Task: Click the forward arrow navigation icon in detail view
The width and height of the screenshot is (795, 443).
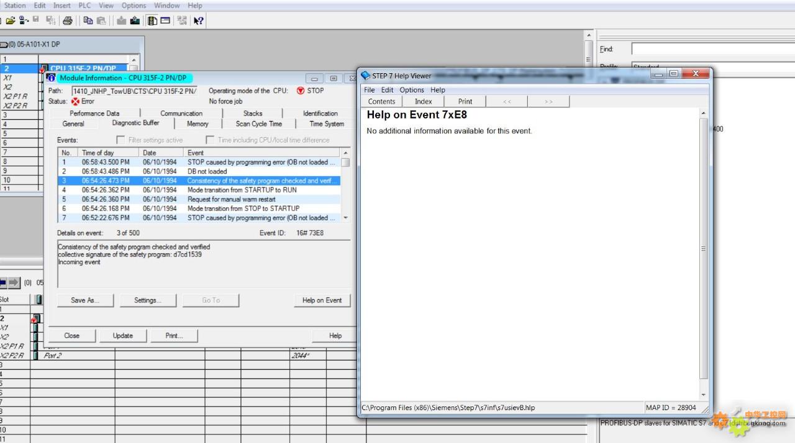Action: pyautogui.click(x=14, y=283)
